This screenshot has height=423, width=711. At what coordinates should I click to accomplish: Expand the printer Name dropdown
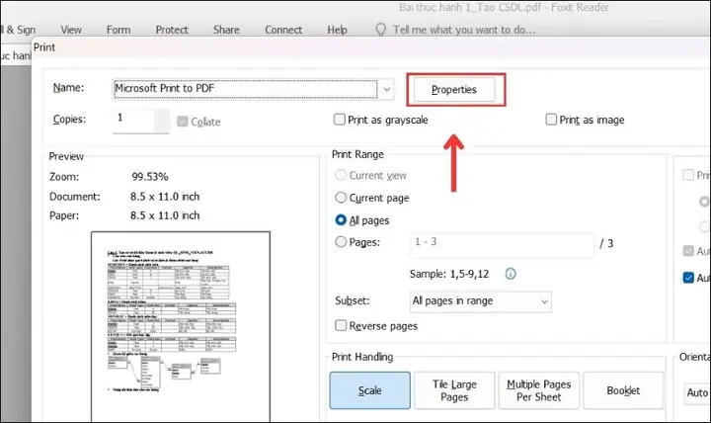pyautogui.click(x=387, y=89)
